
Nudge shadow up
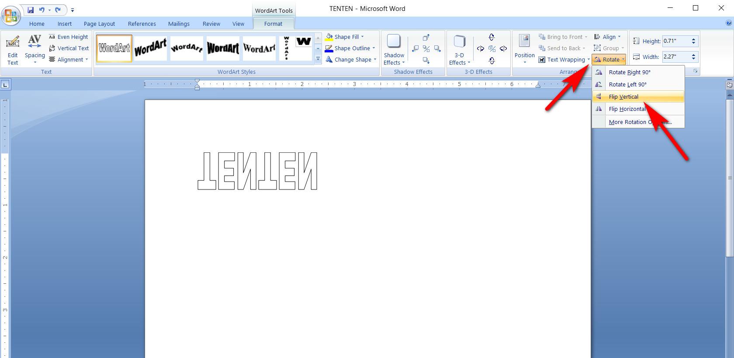pyautogui.click(x=426, y=38)
